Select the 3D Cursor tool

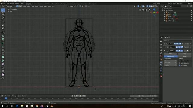3,13
